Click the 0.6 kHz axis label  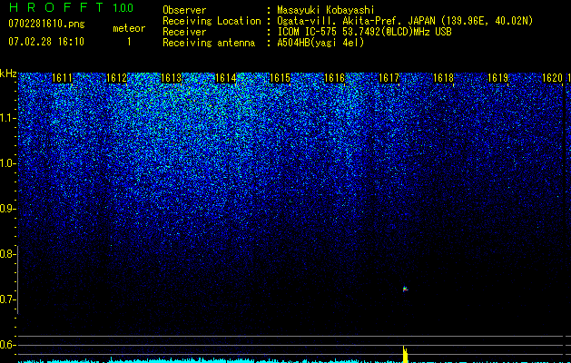click(x=7, y=345)
